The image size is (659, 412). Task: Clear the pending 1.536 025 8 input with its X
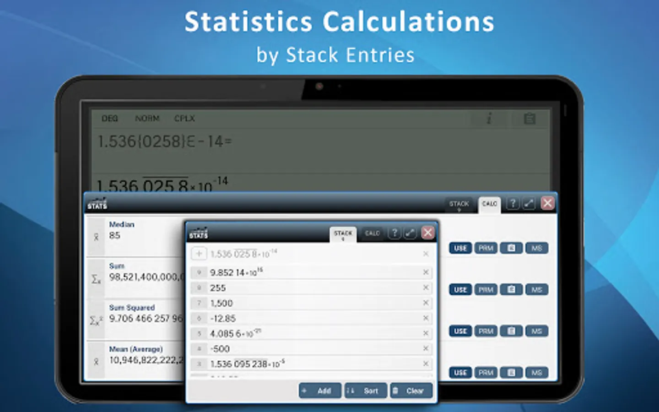click(x=426, y=254)
